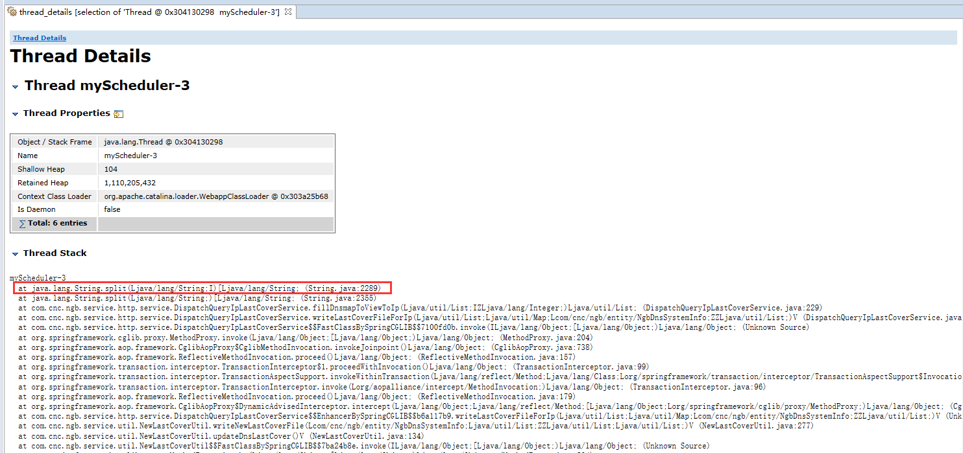Screen dimensions: 963x453
Task: Select the thread_details tab title
Action: click(x=149, y=12)
